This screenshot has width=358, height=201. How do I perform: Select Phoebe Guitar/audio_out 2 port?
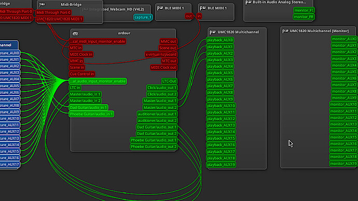154,147
